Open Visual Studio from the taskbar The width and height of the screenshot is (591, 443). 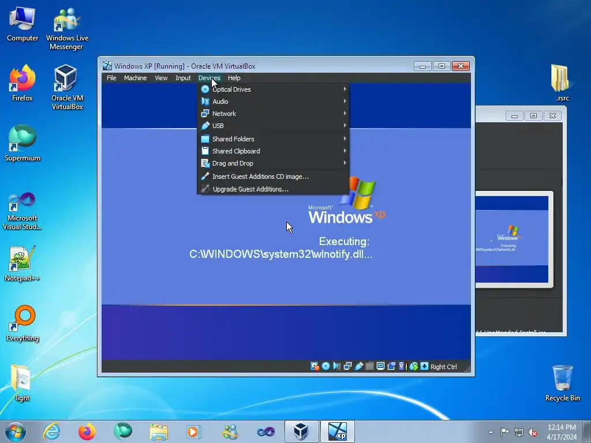click(x=265, y=431)
